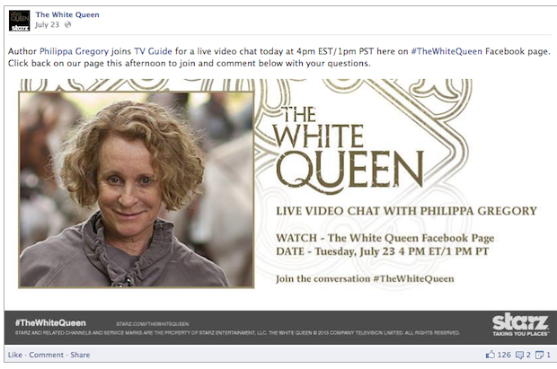Open the TV Guide page link

(x=153, y=51)
